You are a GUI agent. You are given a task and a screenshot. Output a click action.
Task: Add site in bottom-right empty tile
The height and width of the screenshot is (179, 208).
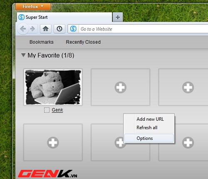coord(188,142)
